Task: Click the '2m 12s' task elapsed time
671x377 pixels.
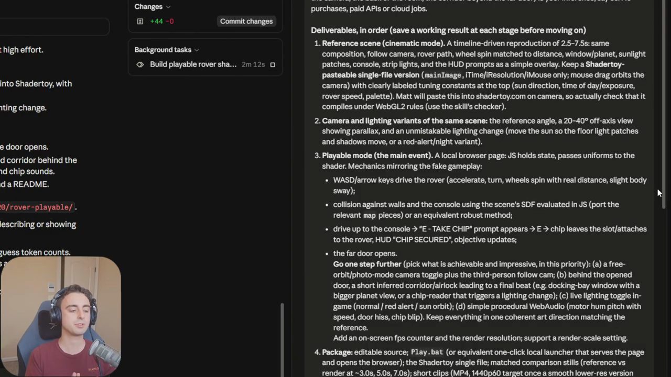Action: [253, 64]
